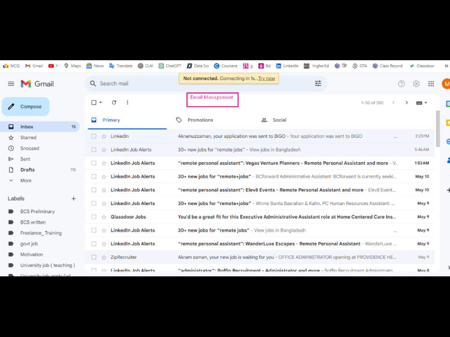Star the 5:46 AM LinkedIn Job Alerts email

(104, 150)
